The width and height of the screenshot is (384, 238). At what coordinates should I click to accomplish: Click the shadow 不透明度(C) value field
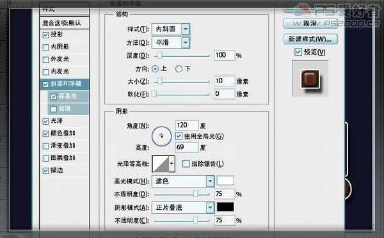click(x=225, y=220)
